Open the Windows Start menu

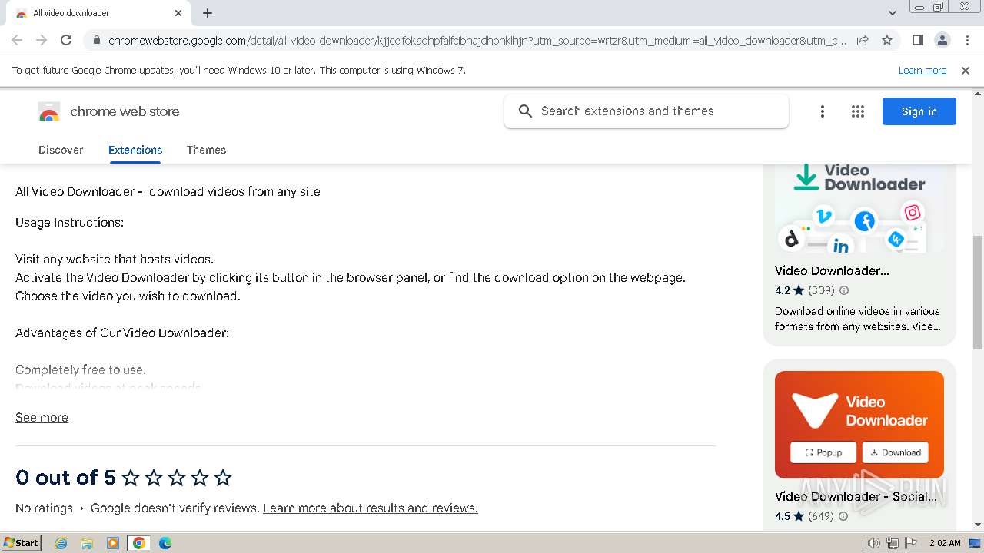pos(21,543)
